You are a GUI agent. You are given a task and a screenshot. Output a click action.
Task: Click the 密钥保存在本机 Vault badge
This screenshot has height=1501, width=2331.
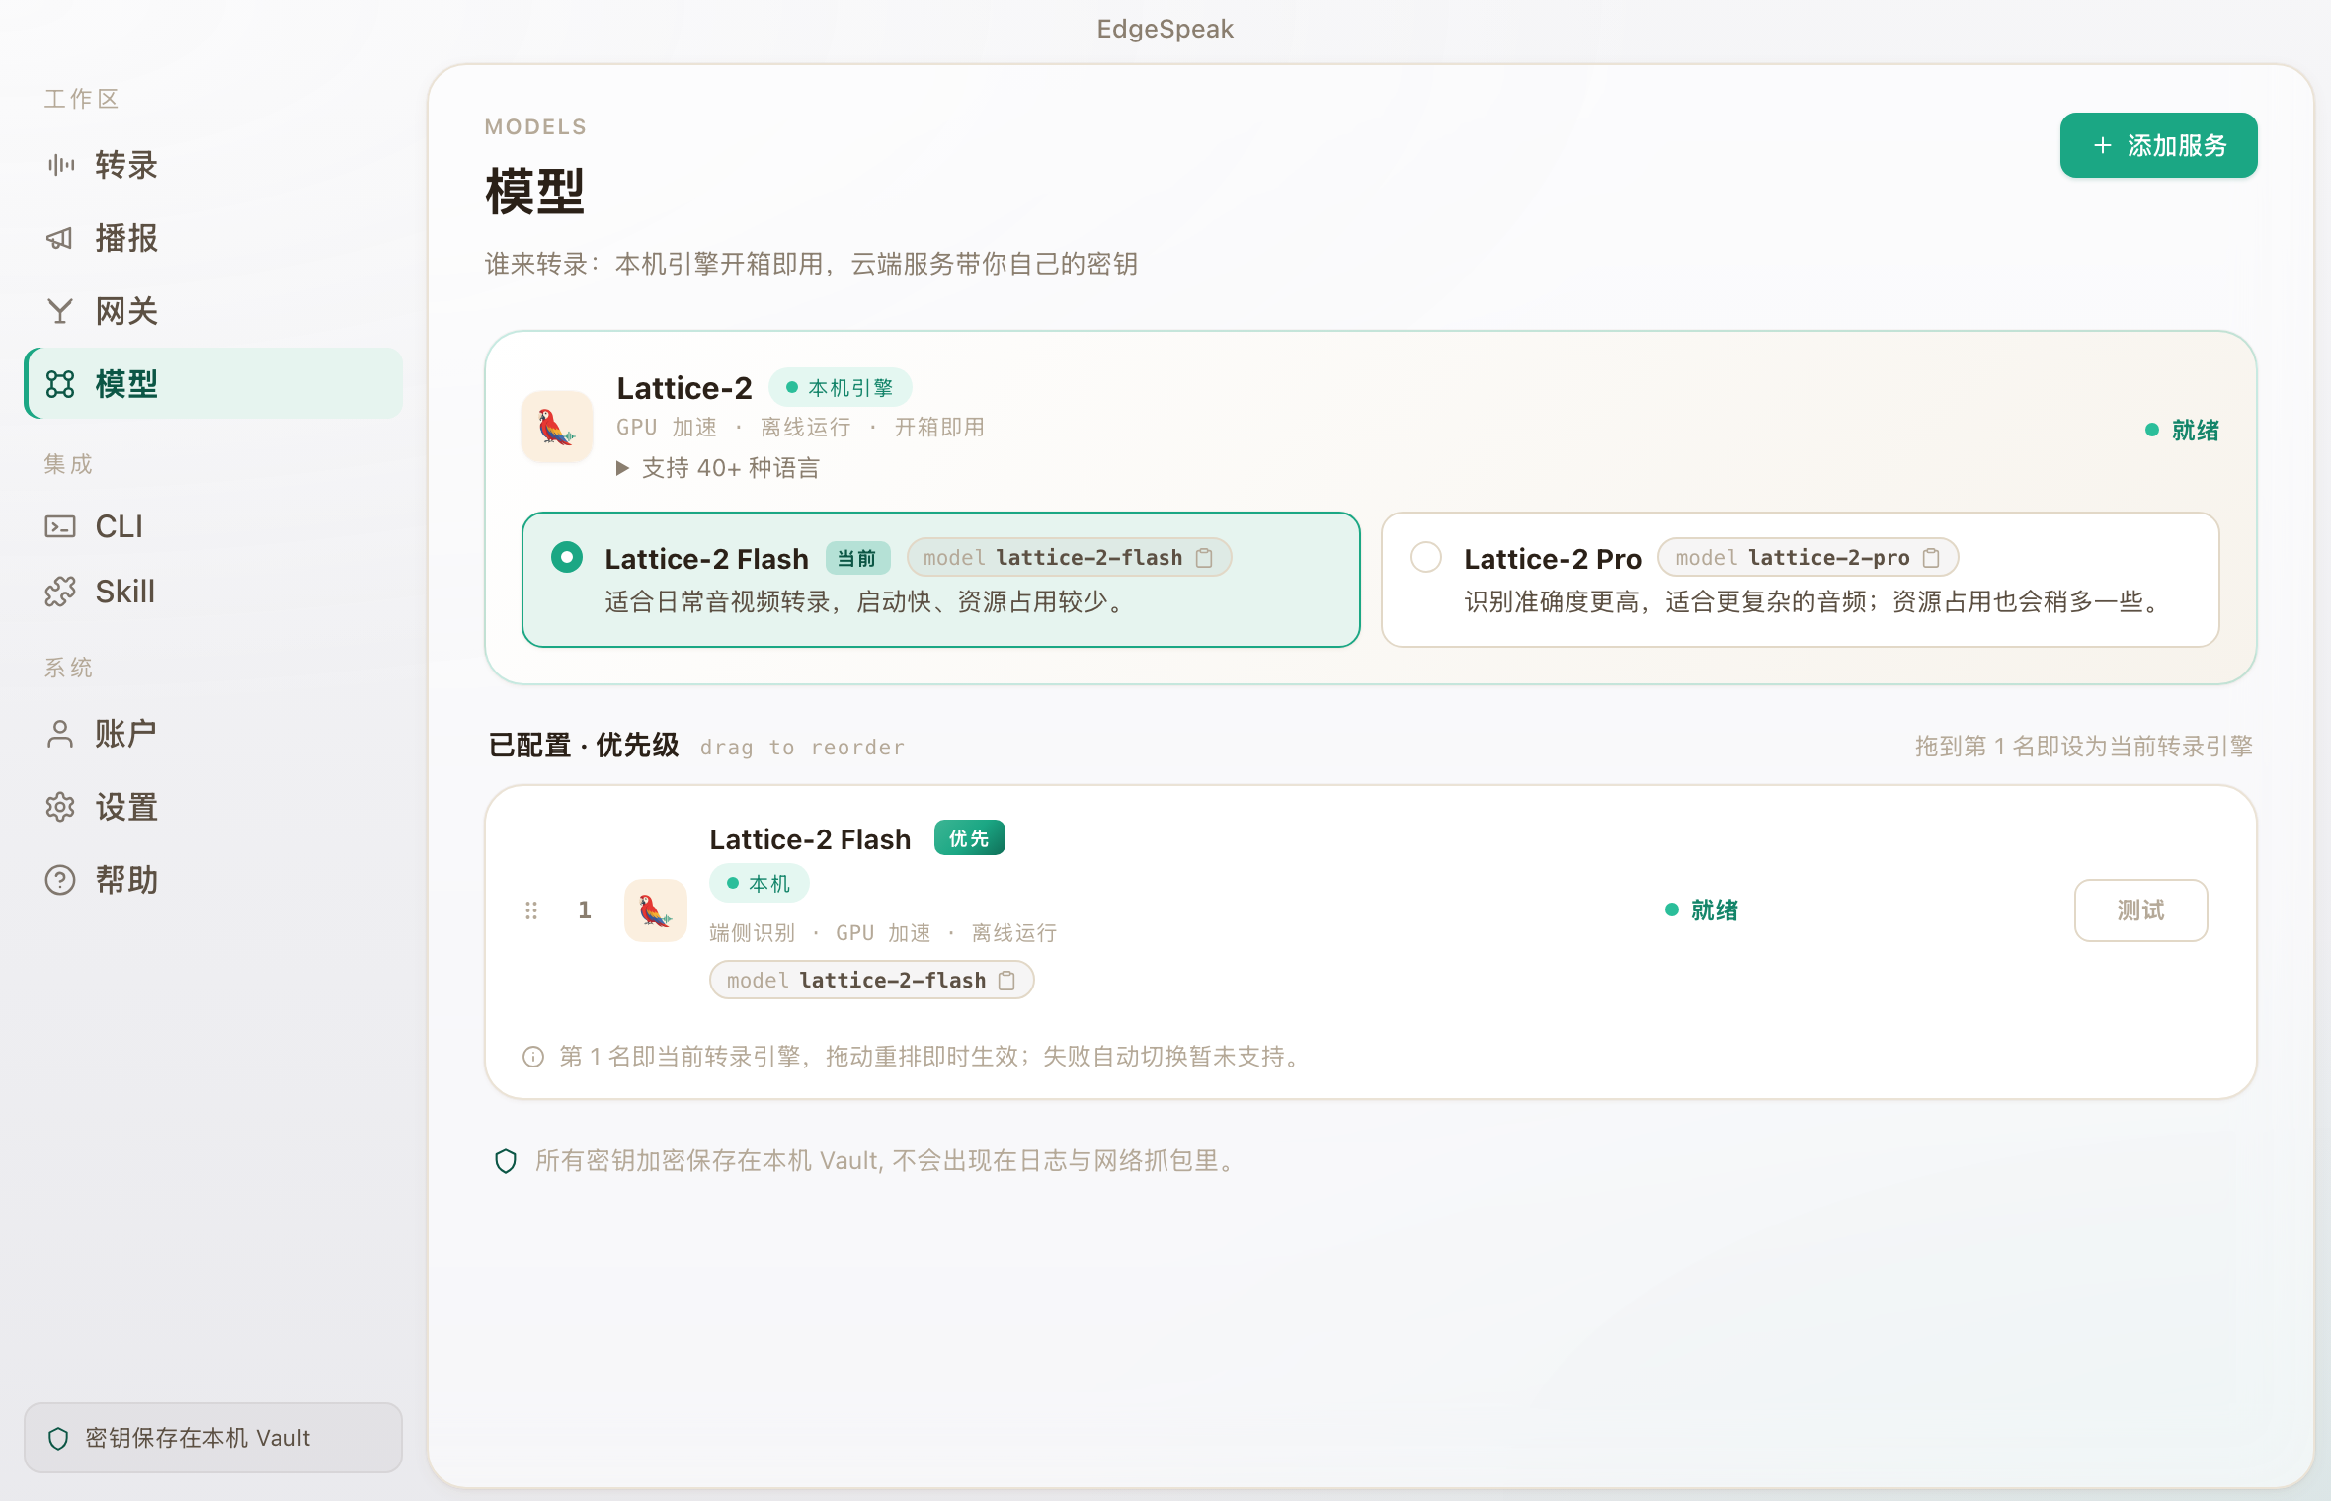213,1438
